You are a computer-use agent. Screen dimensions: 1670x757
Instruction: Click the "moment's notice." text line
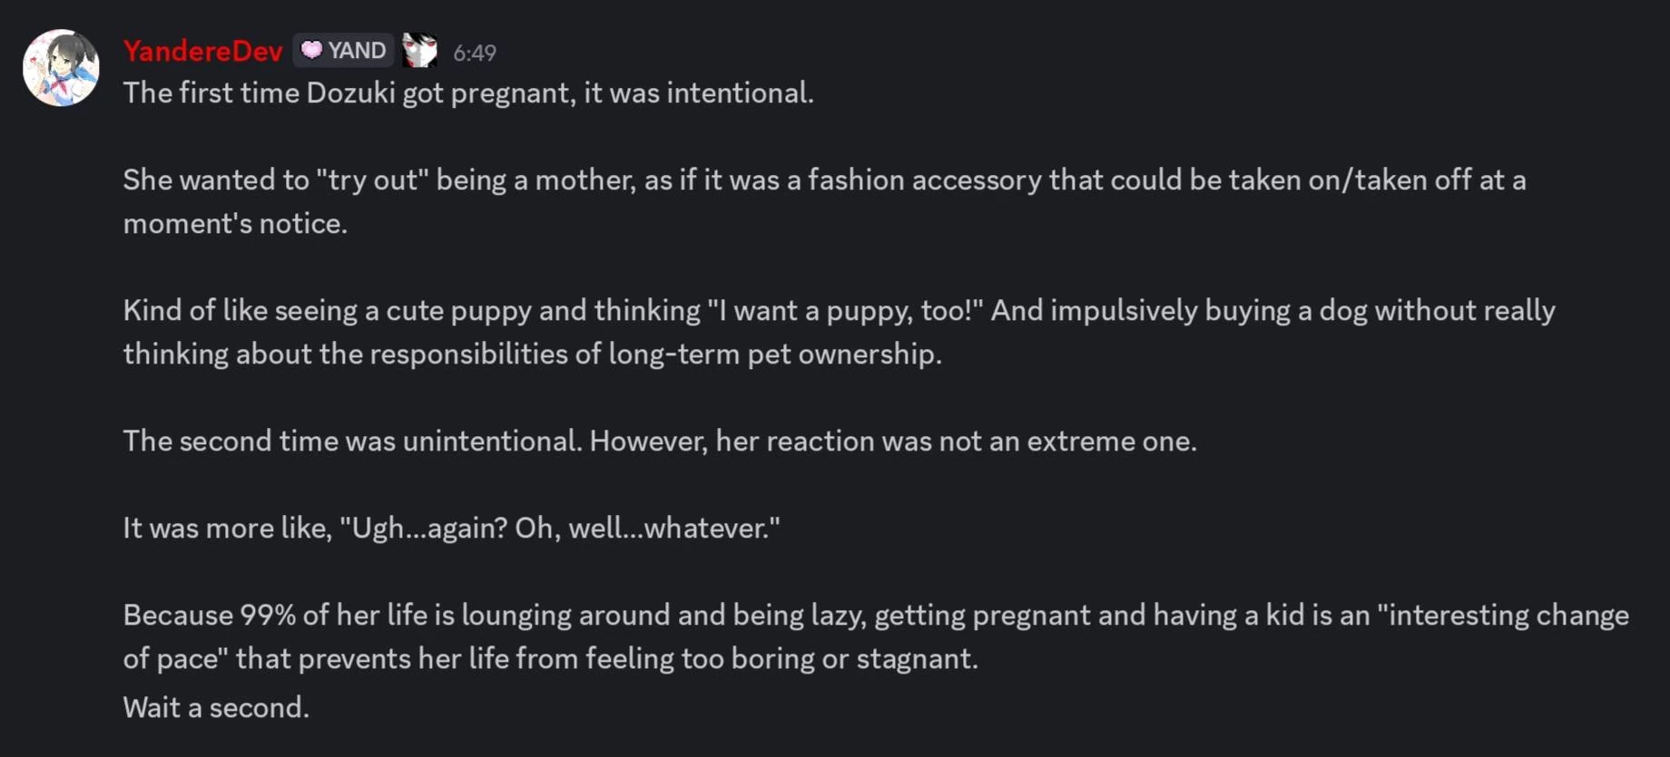(235, 224)
